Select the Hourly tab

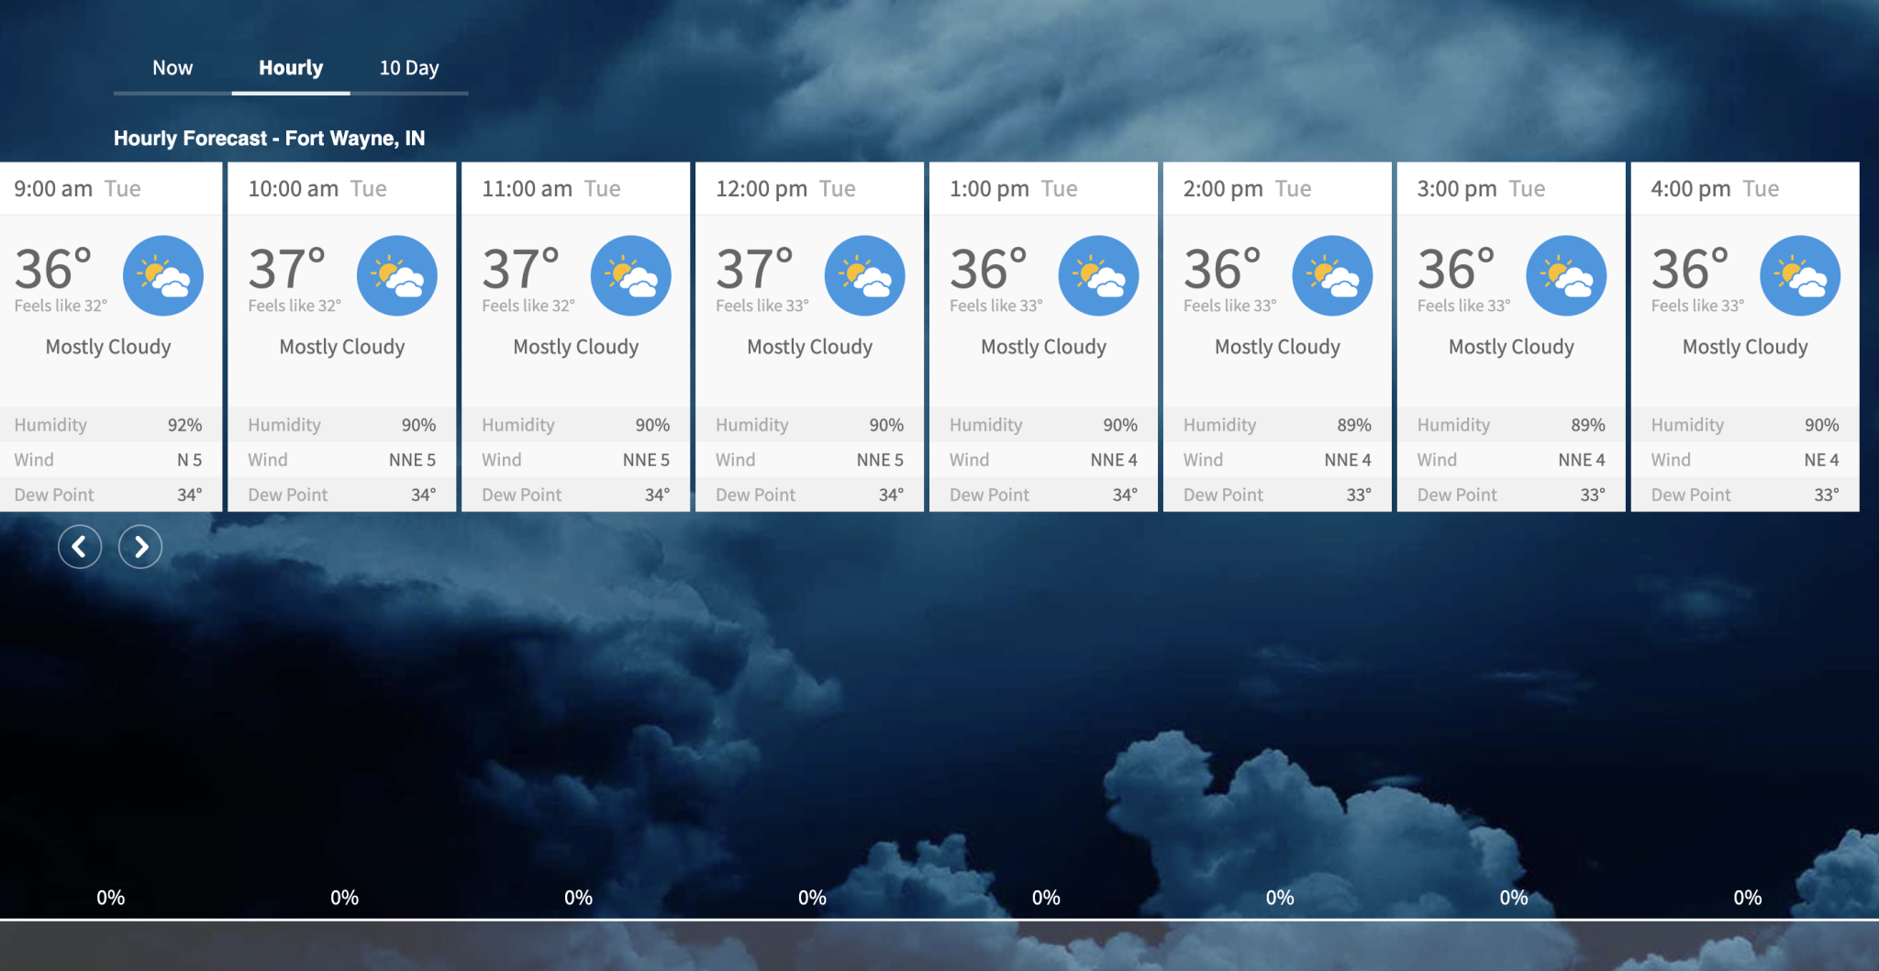point(291,68)
